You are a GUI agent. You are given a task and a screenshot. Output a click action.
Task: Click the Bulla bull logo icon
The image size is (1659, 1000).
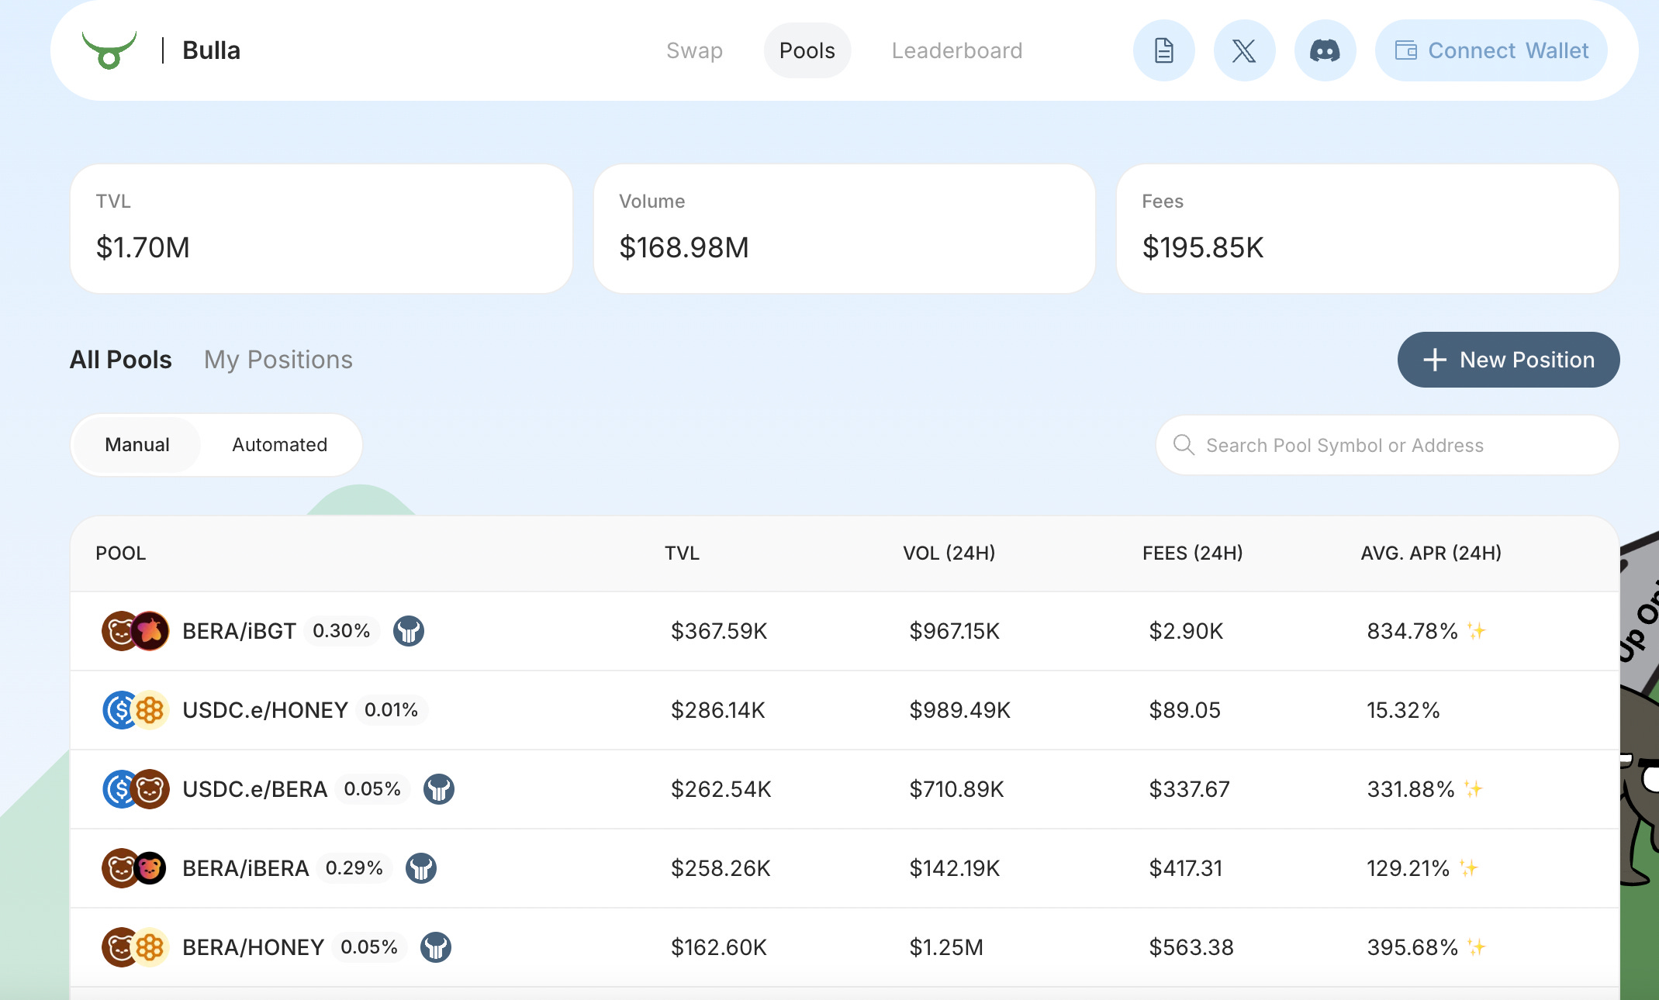click(109, 50)
